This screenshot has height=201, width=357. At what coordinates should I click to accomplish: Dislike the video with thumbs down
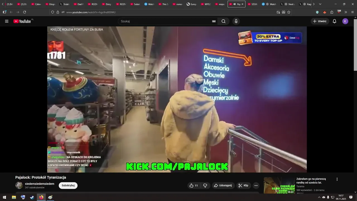pyautogui.click(x=205, y=185)
